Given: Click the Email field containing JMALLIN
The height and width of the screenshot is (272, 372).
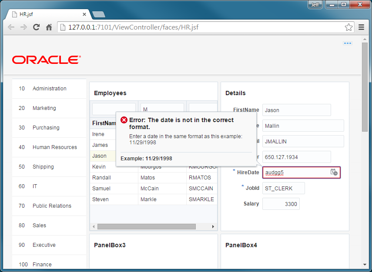Looking at the screenshot, I should pos(303,141).
